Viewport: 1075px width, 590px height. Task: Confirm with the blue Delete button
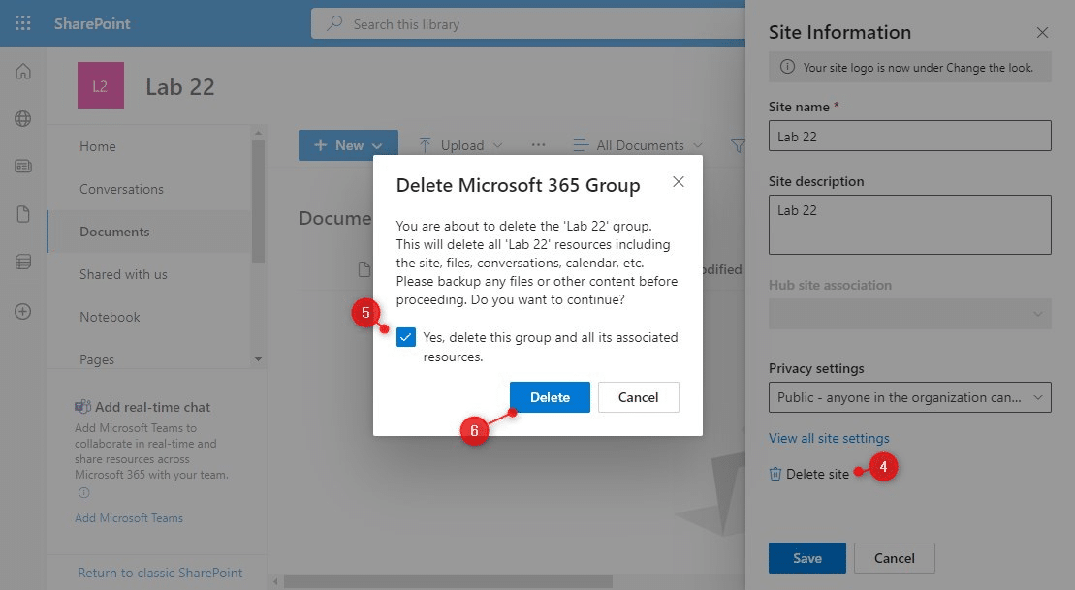pos(550,397)
